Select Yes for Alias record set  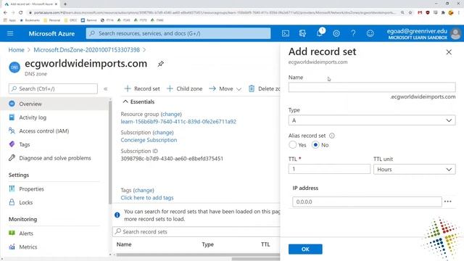point(292,145)
